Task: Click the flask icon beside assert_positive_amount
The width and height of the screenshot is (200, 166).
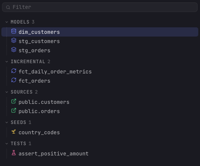Action: tap(14, 153)
